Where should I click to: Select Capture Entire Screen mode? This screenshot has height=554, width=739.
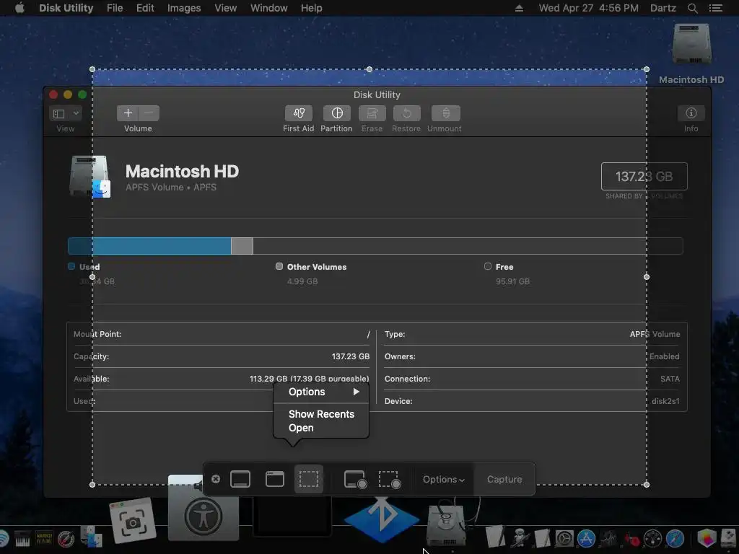(240, 479)
